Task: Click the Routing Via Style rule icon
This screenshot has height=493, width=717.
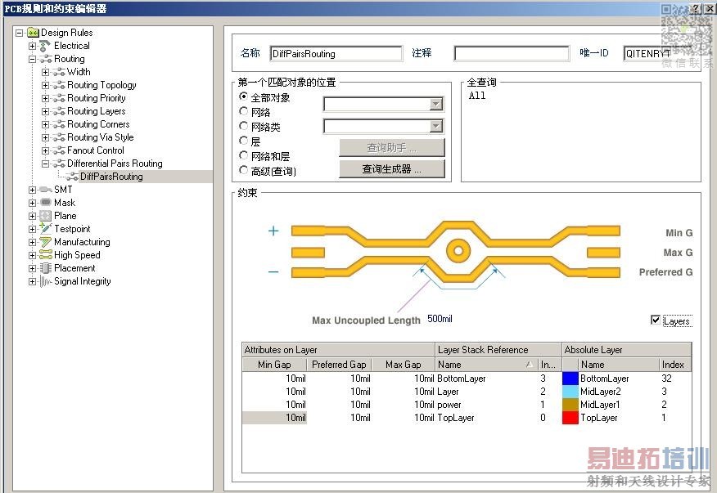Action: pos(59,137)
